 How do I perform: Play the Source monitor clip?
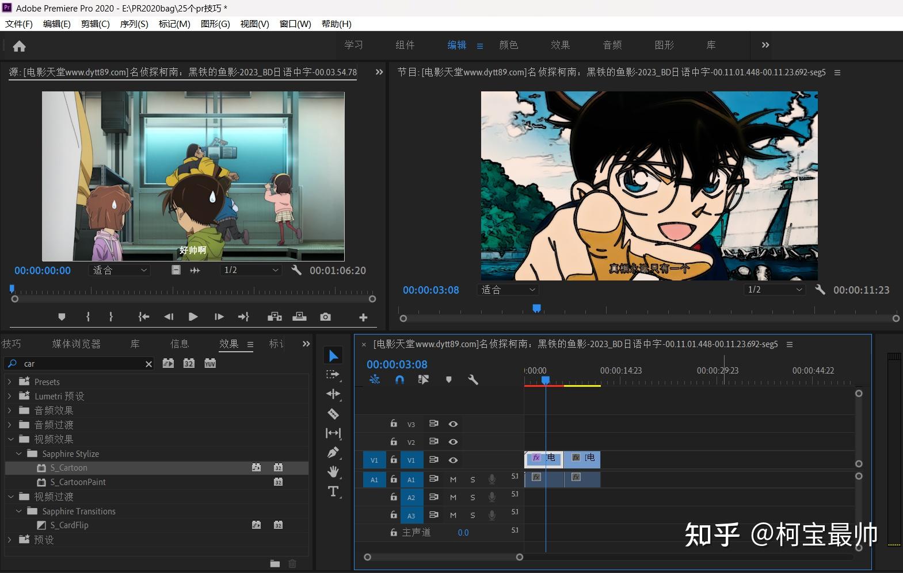(x=193, y=317)
